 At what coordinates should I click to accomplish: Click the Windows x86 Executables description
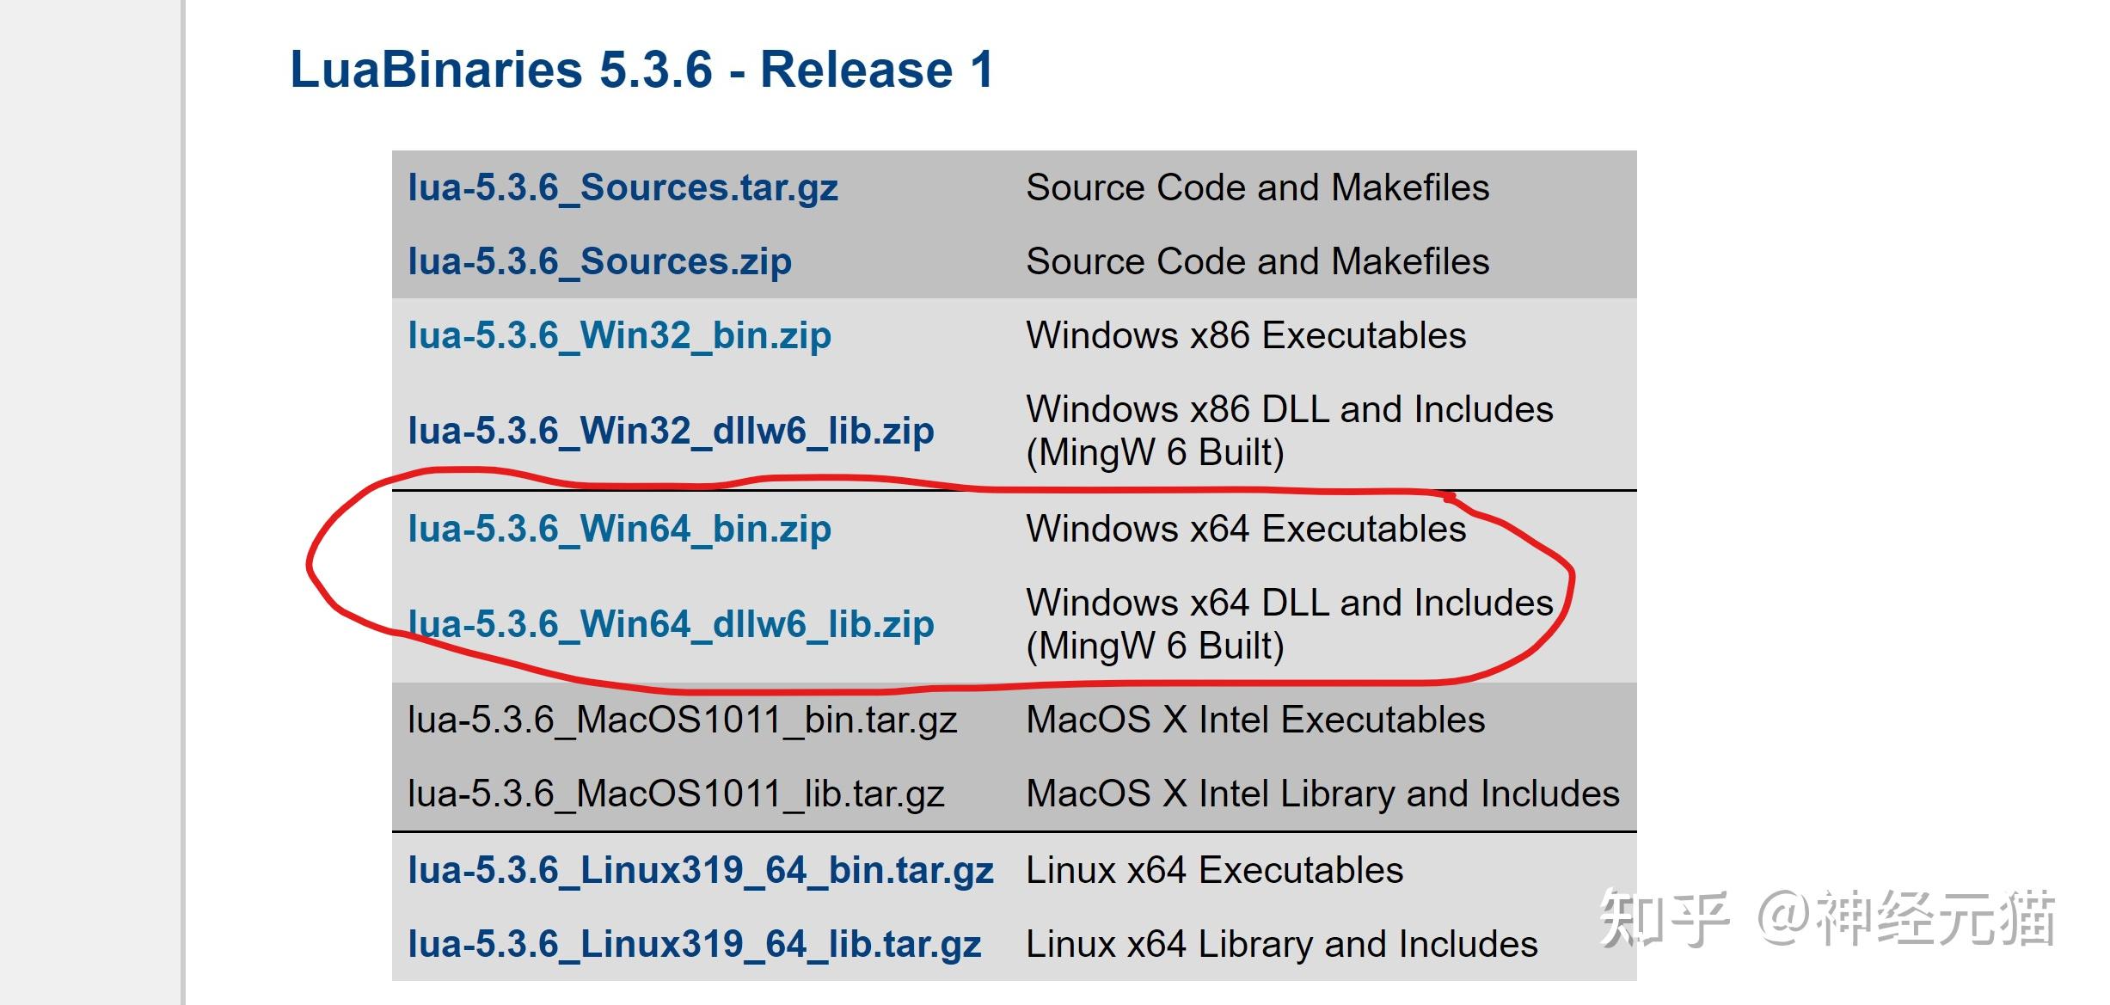pos(1246,335)
